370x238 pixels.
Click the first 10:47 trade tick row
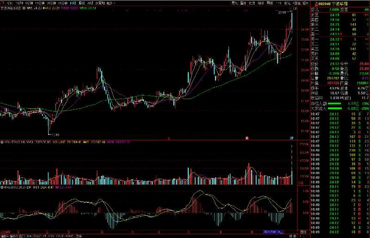pyautogui.click(x=340, y=114)
